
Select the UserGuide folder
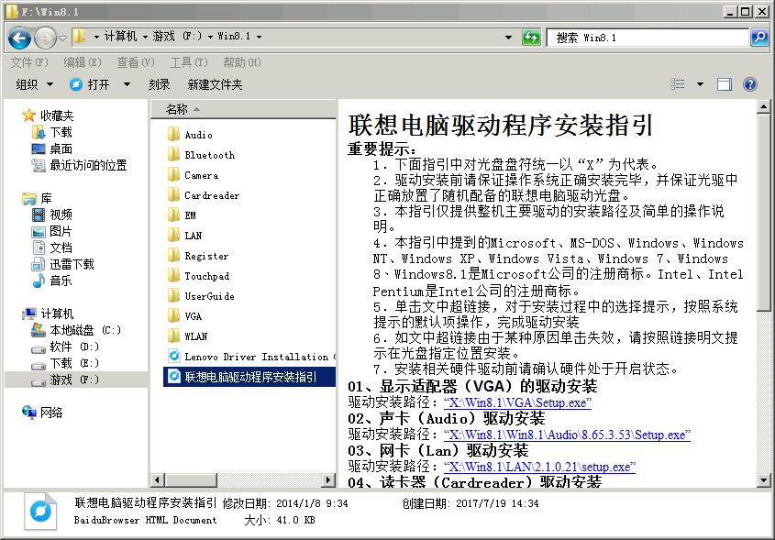[201, 296]
